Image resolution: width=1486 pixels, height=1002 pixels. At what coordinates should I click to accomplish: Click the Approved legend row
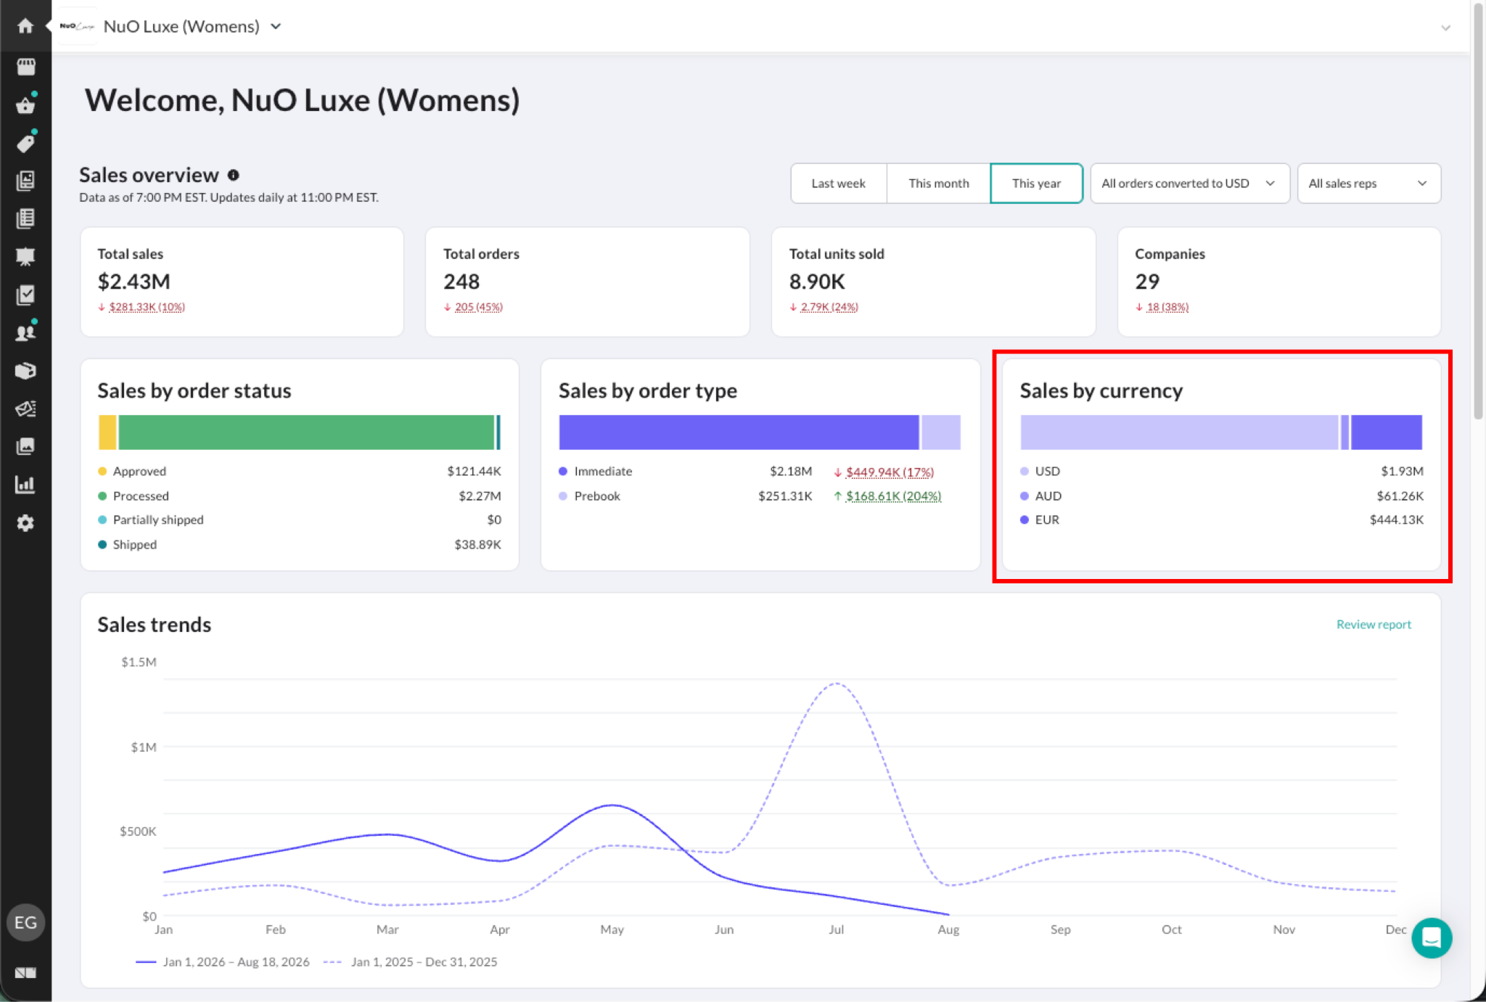pyautogui.click(x=300, y=471)
